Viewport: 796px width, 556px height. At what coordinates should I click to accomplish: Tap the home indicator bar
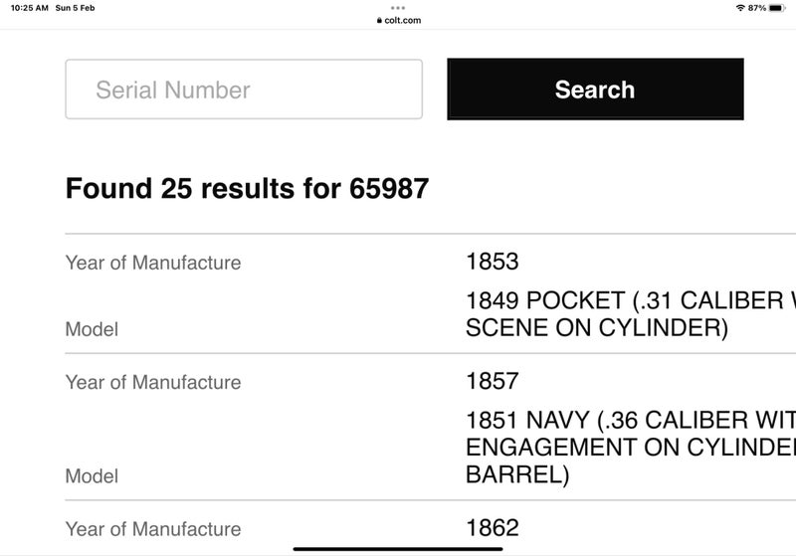398,549
